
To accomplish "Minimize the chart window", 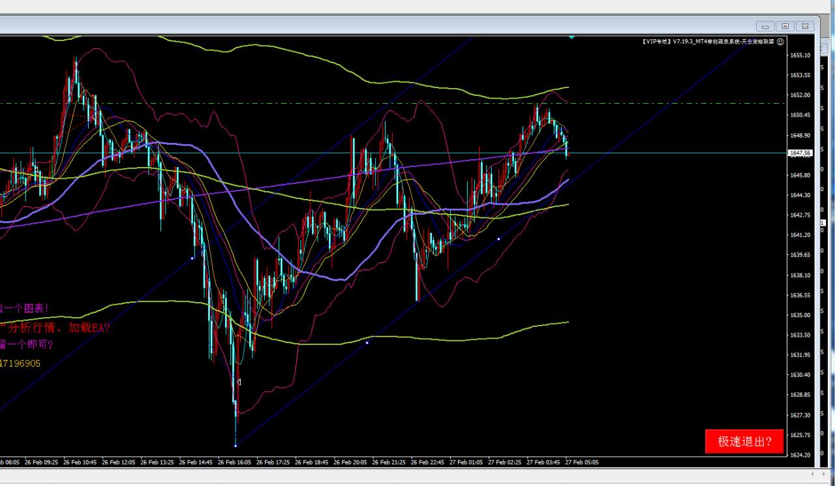I will 765,26.
